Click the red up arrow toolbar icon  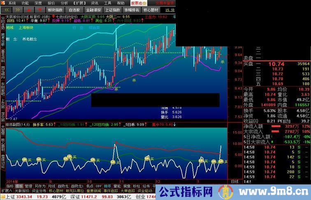(30, 9)
